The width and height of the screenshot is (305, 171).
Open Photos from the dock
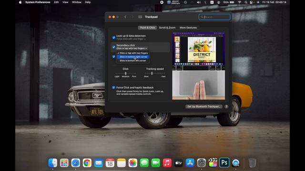[x=133, y=163]
